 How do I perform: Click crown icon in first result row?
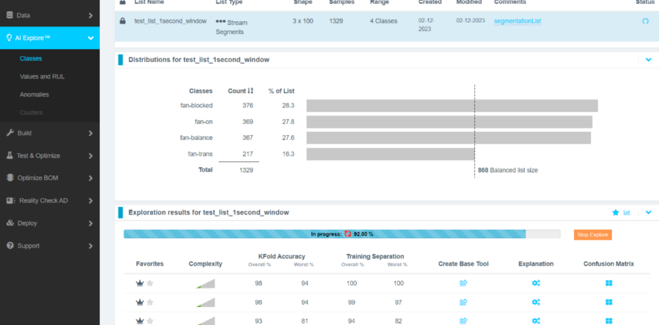point(140,283)
